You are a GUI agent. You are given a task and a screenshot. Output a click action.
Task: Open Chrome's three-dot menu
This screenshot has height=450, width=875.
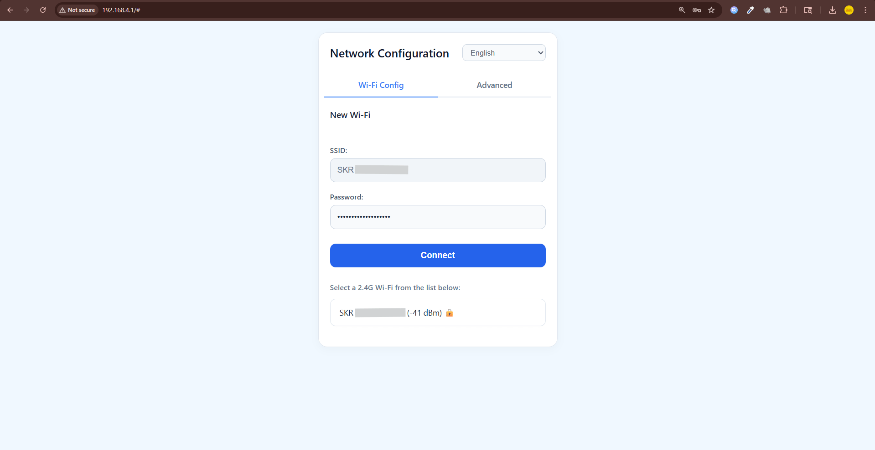point(865,10)
